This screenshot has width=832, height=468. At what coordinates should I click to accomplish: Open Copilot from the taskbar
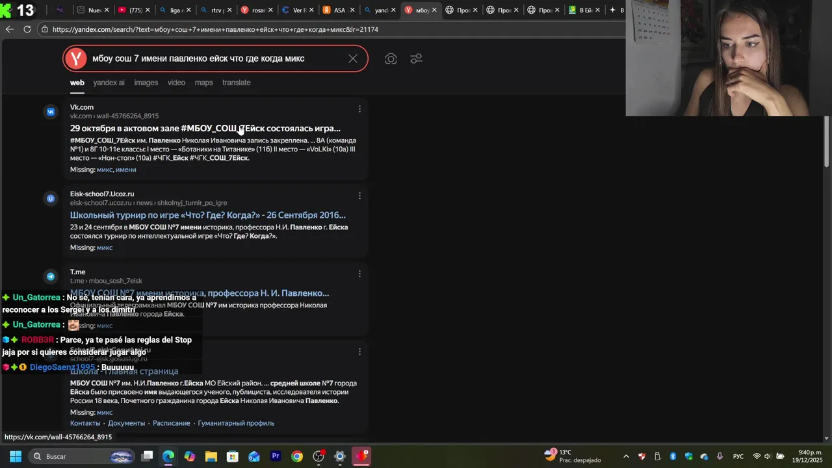point(190,456)
